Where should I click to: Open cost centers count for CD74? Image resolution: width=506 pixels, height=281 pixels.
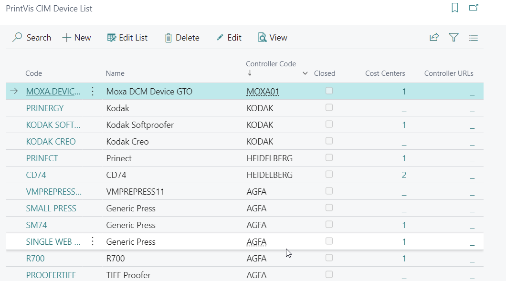404,175
